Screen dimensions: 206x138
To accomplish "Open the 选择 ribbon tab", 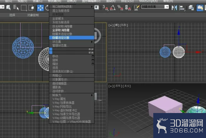I will (x=12, y=15).
